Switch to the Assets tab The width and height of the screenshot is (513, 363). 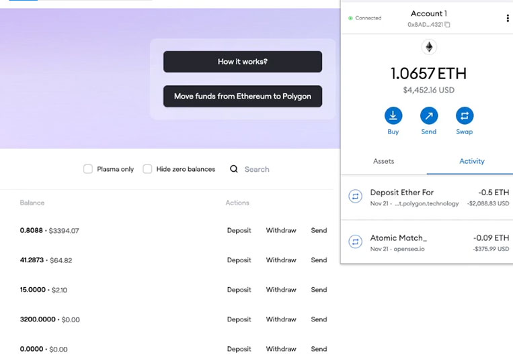(383, 161)
